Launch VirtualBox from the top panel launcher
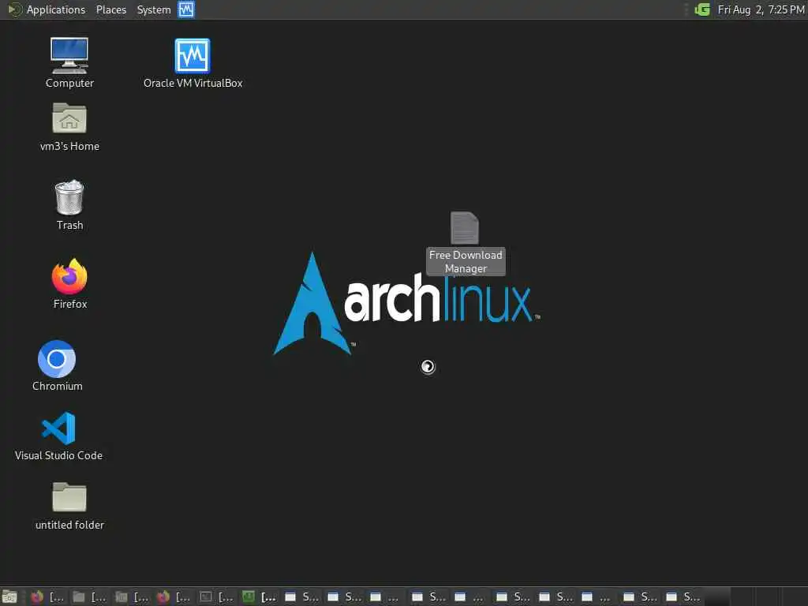 [x=186, y=9]
